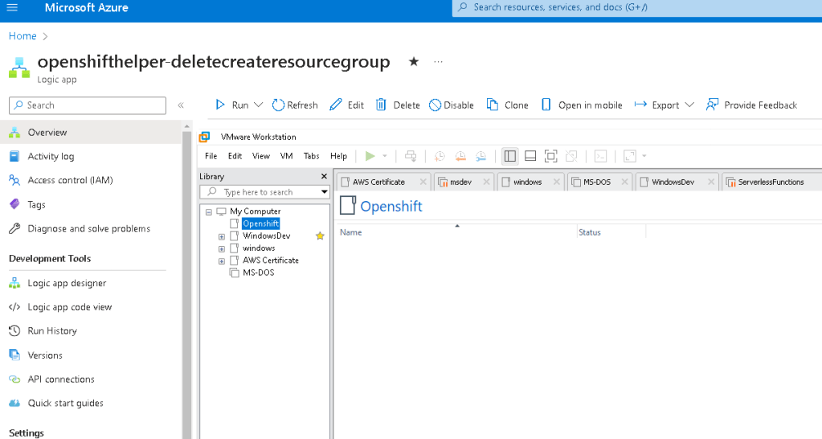
Task: Favorite the logic app with the star icon
Action: pos(414,61)
